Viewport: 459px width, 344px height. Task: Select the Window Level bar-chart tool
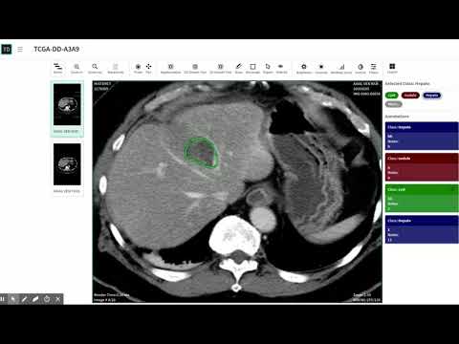point(341,69)
